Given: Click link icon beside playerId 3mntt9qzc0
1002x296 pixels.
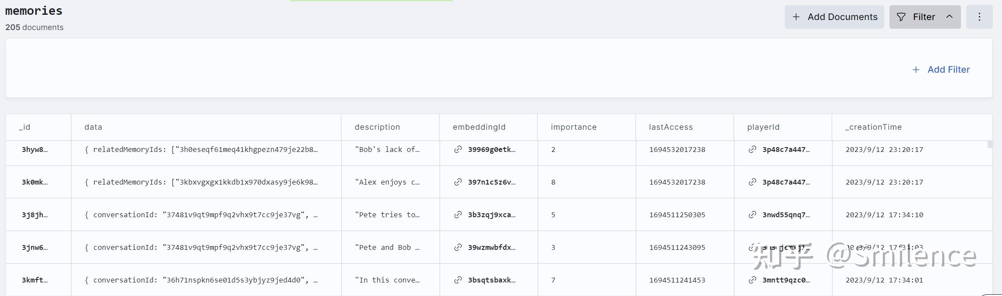Looking at the screenshot, I should click(752, 280).
